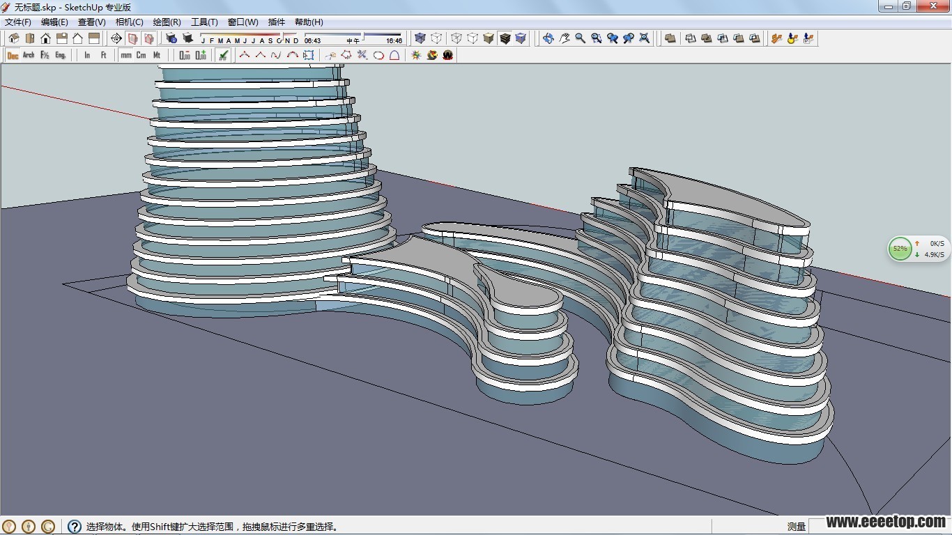The height and width of the screenshot is (535, 952).
Task: Open the 编辑(E) menu
Action: (x=54, y=22)
